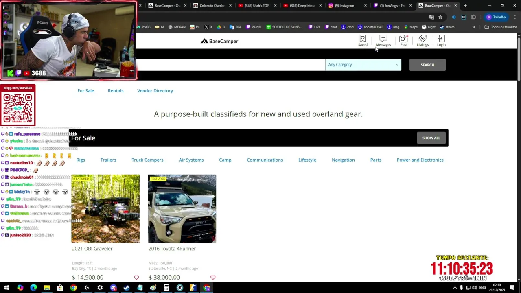Click into the search text field
Screen dimensions: 521x293
[x=230, y=65]
